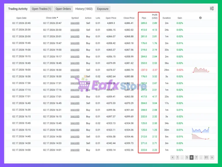
Task: View red sparkline chart for 14:45 trade
Action: (x=201, y=137)
